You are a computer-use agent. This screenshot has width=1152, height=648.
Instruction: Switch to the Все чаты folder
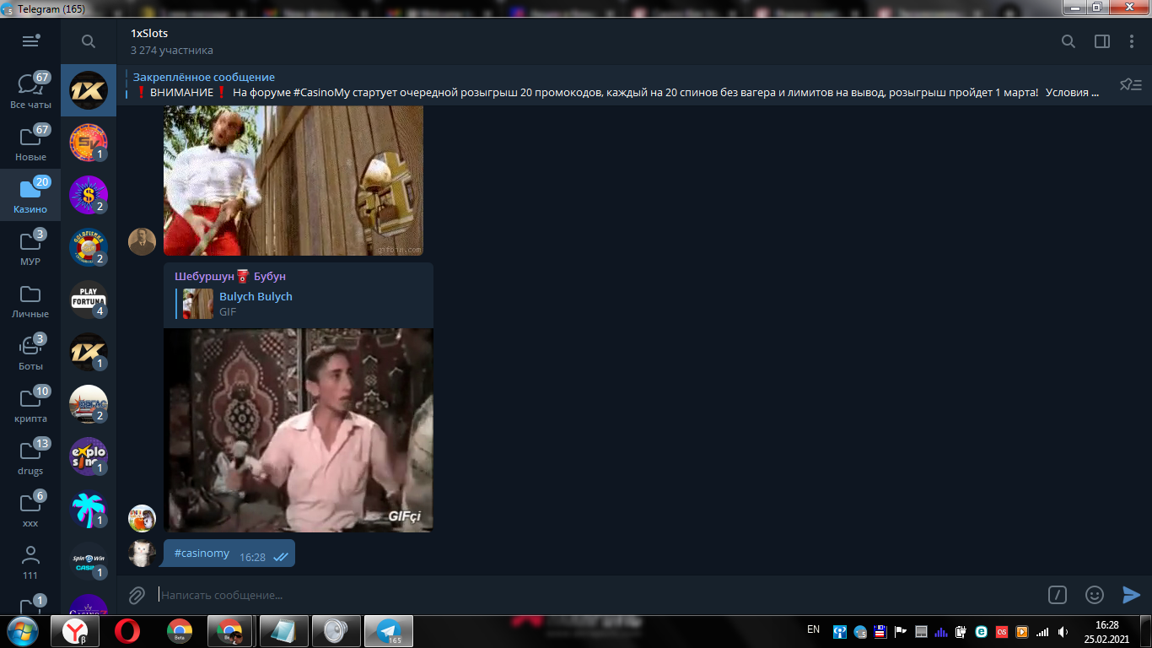tap(30, 89)
